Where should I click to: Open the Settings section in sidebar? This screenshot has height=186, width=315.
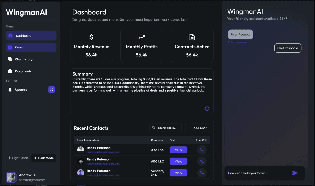coord(11,80)
